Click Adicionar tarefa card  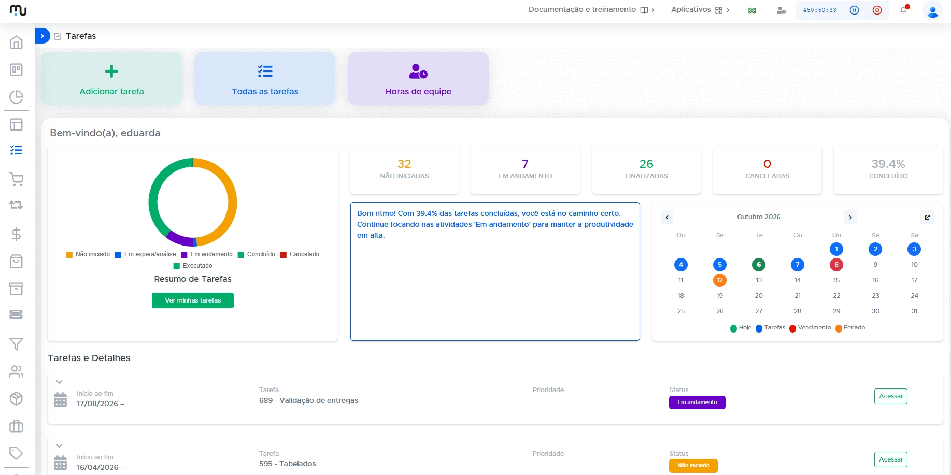click(111, 79)
